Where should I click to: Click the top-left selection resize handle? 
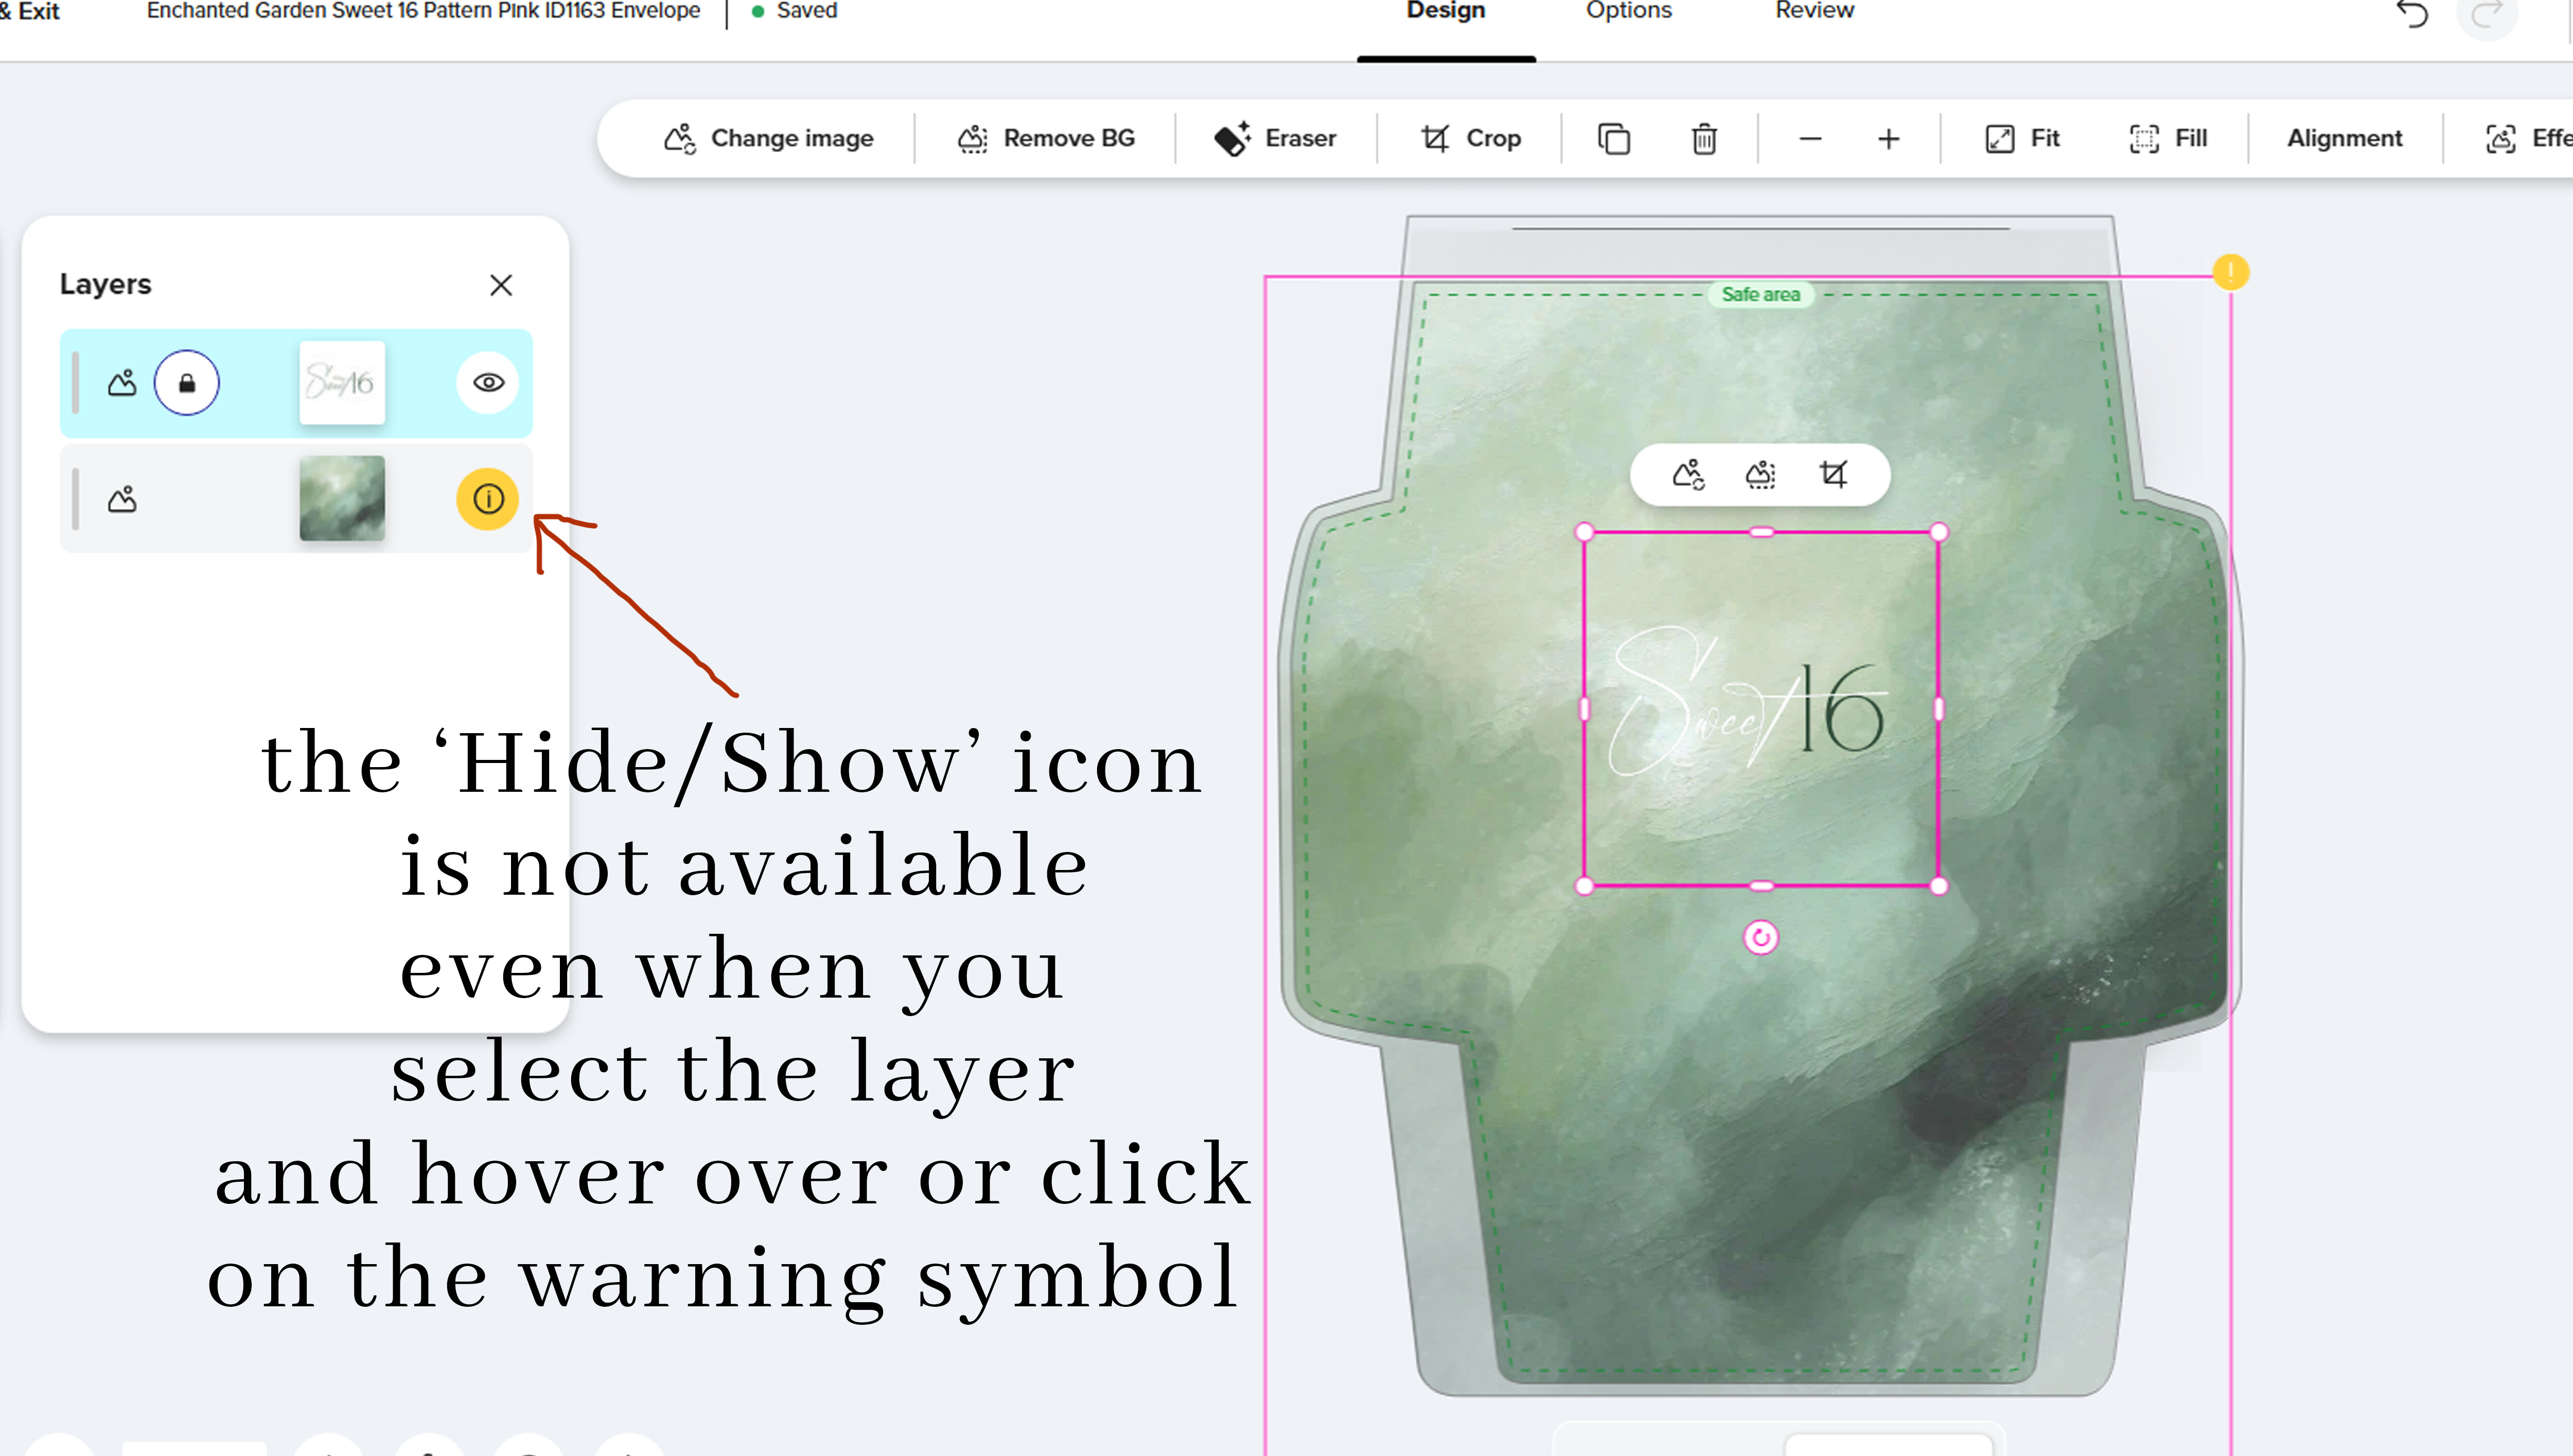[x=1585, y=532]
